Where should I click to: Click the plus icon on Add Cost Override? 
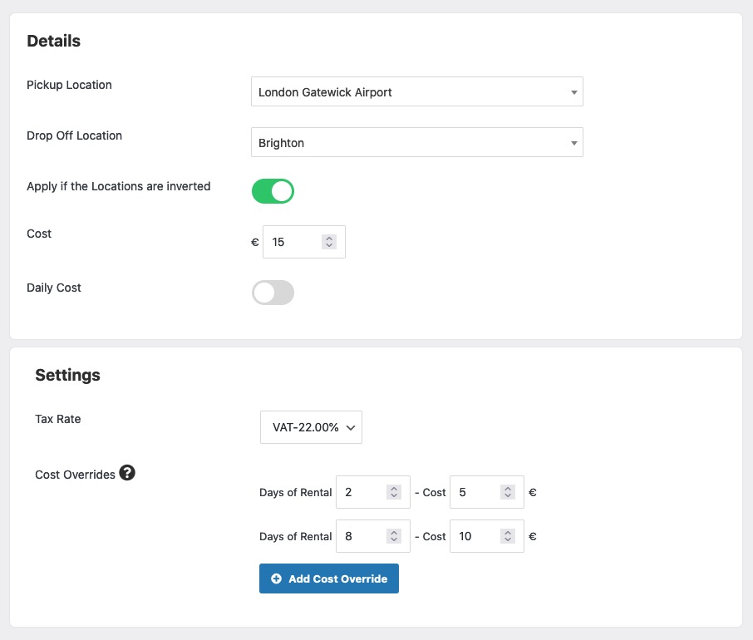click(x=276, y=578)
